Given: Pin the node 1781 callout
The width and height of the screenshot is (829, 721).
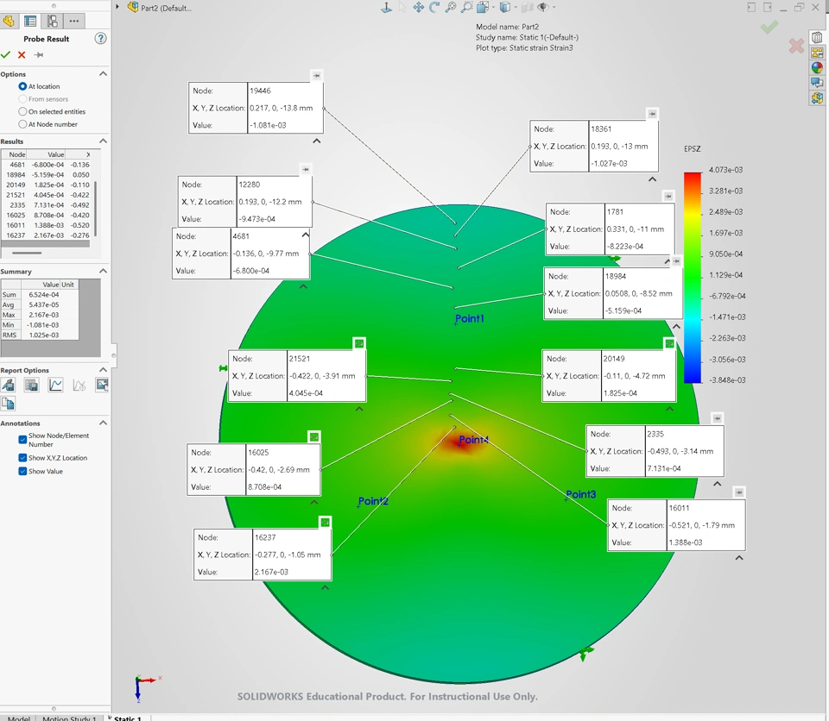Looking at the screenshot, I should pyautogui.click(x=668, y=196).
